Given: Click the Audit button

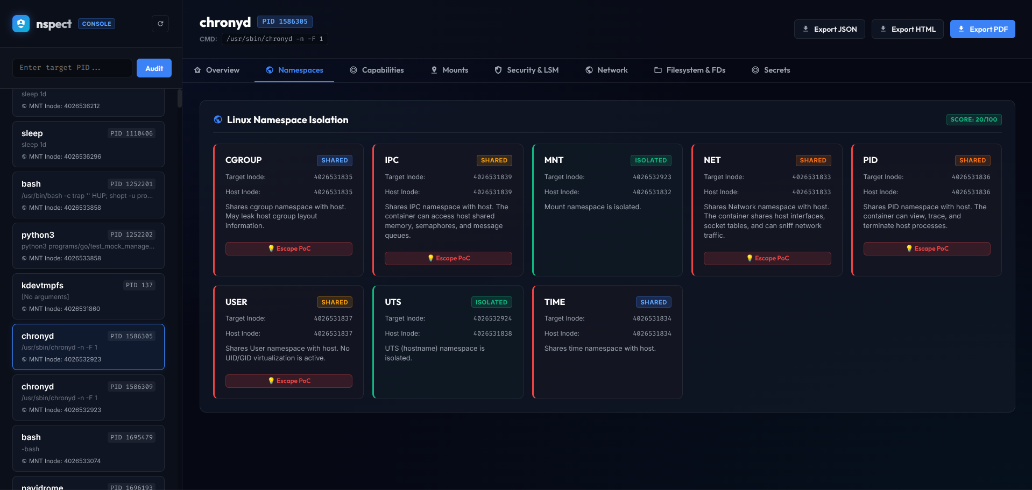Looking at the screenshot, I should point(154,68).
